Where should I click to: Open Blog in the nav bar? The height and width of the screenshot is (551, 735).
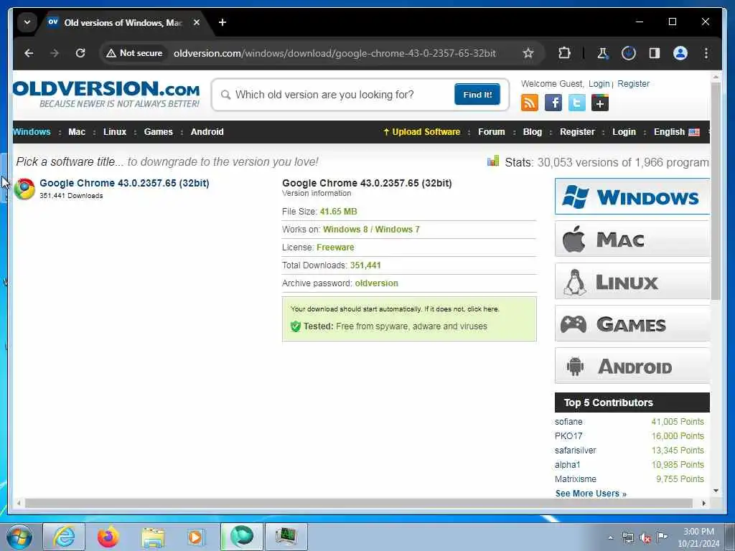coord(533,132)
